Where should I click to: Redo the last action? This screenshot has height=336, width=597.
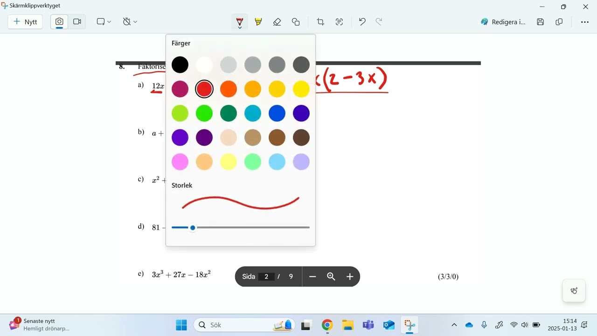[379, 22]
